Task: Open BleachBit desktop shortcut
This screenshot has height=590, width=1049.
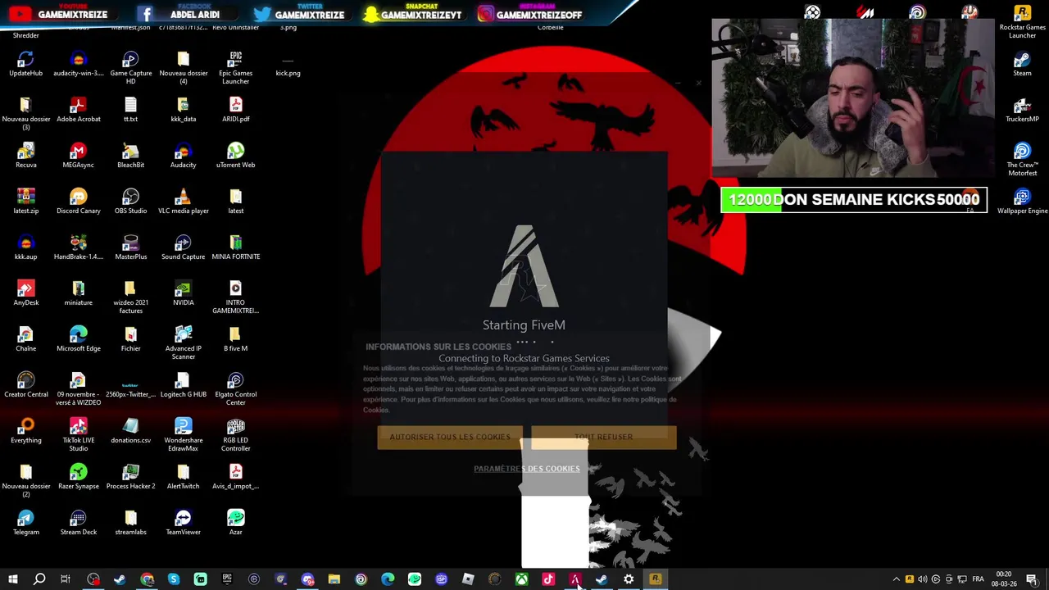Action: click(130, 157)
